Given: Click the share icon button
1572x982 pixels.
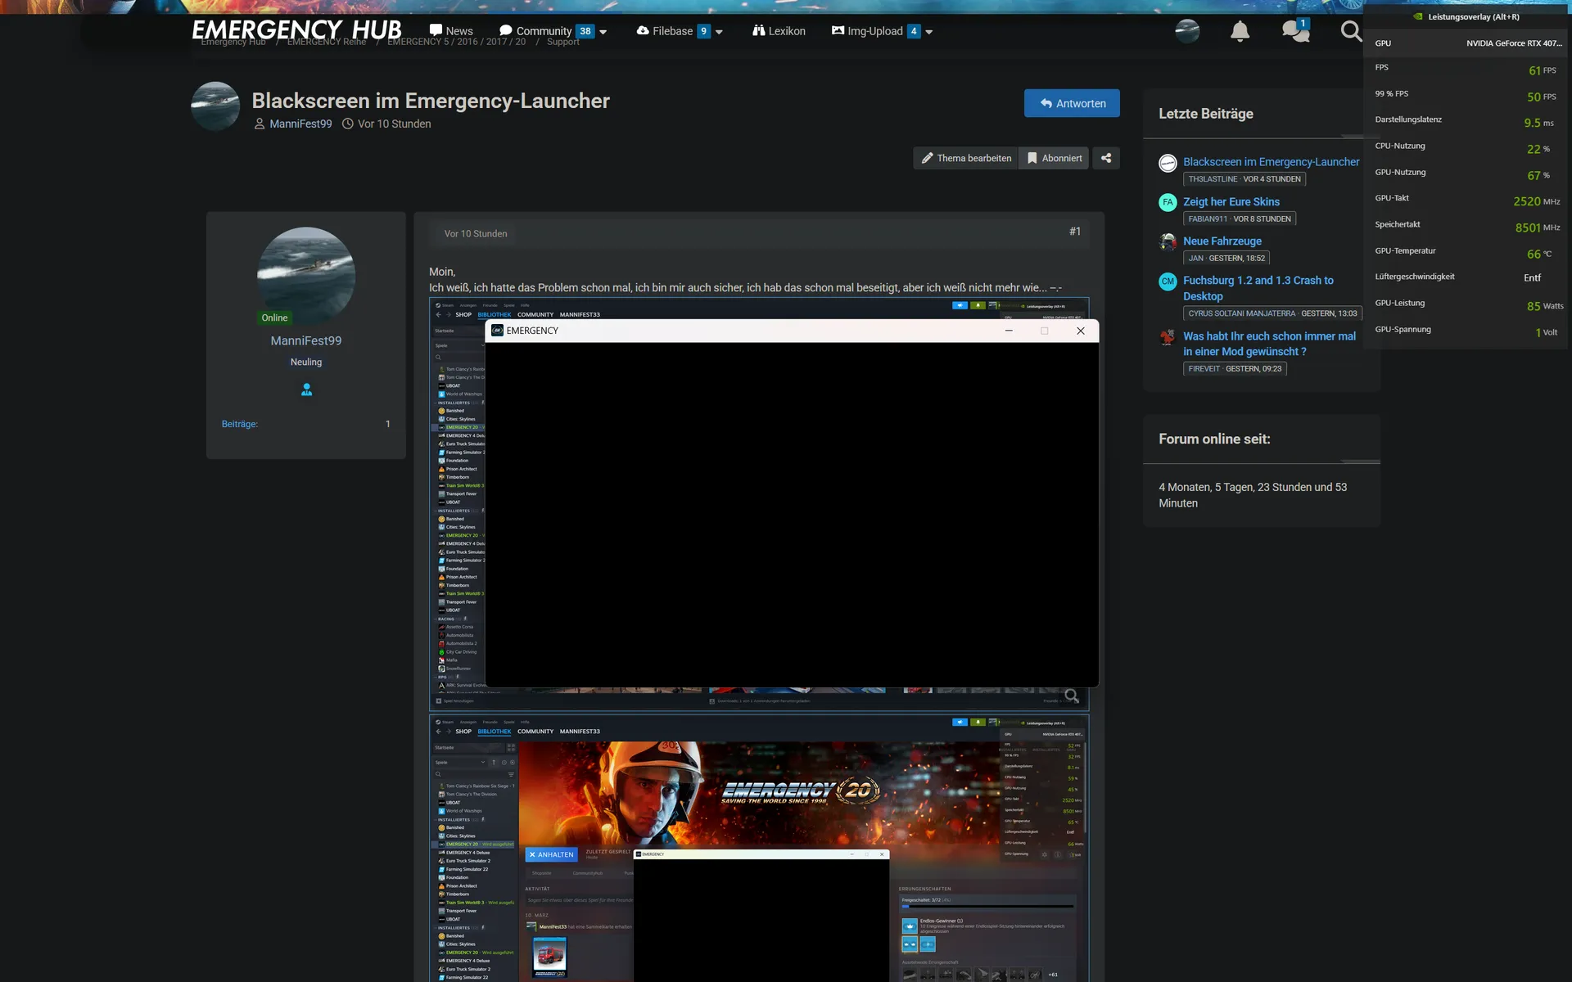Looking at the screenshot, I should pyautogui.click(x=1106, y=158).
